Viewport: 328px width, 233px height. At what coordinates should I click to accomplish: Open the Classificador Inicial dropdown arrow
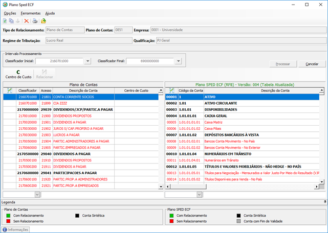[x=88, y=61]
